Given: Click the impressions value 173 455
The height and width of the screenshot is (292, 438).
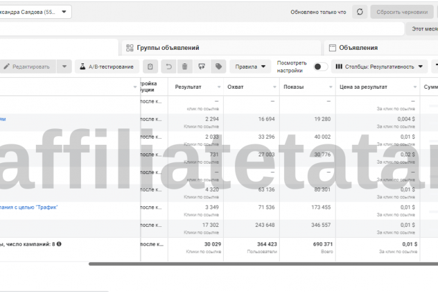Looking at the screenshot, I should tap(321, 207).
